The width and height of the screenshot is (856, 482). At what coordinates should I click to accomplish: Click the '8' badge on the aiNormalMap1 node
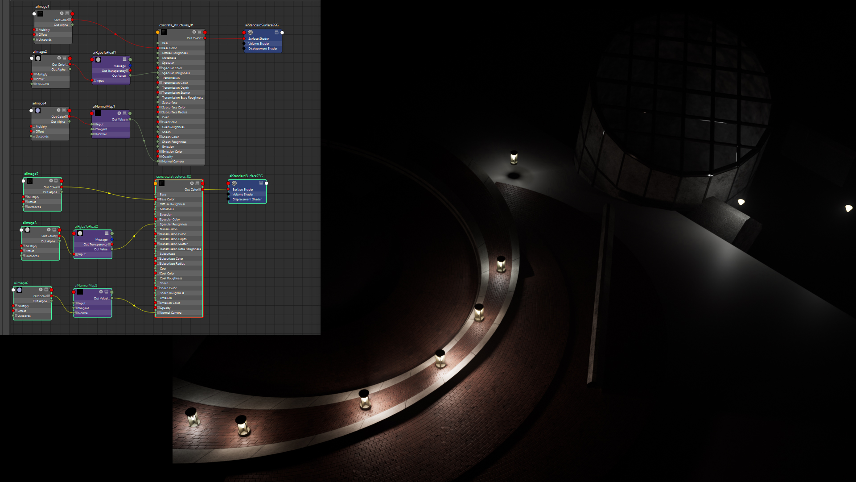point(119,113)
